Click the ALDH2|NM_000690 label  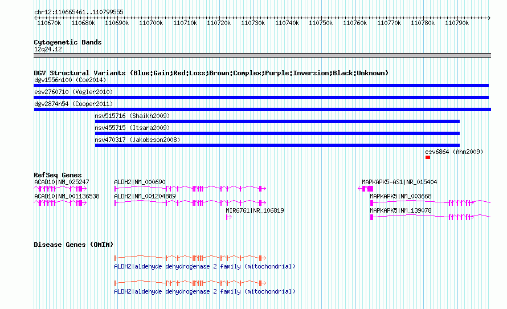(140, 182)
